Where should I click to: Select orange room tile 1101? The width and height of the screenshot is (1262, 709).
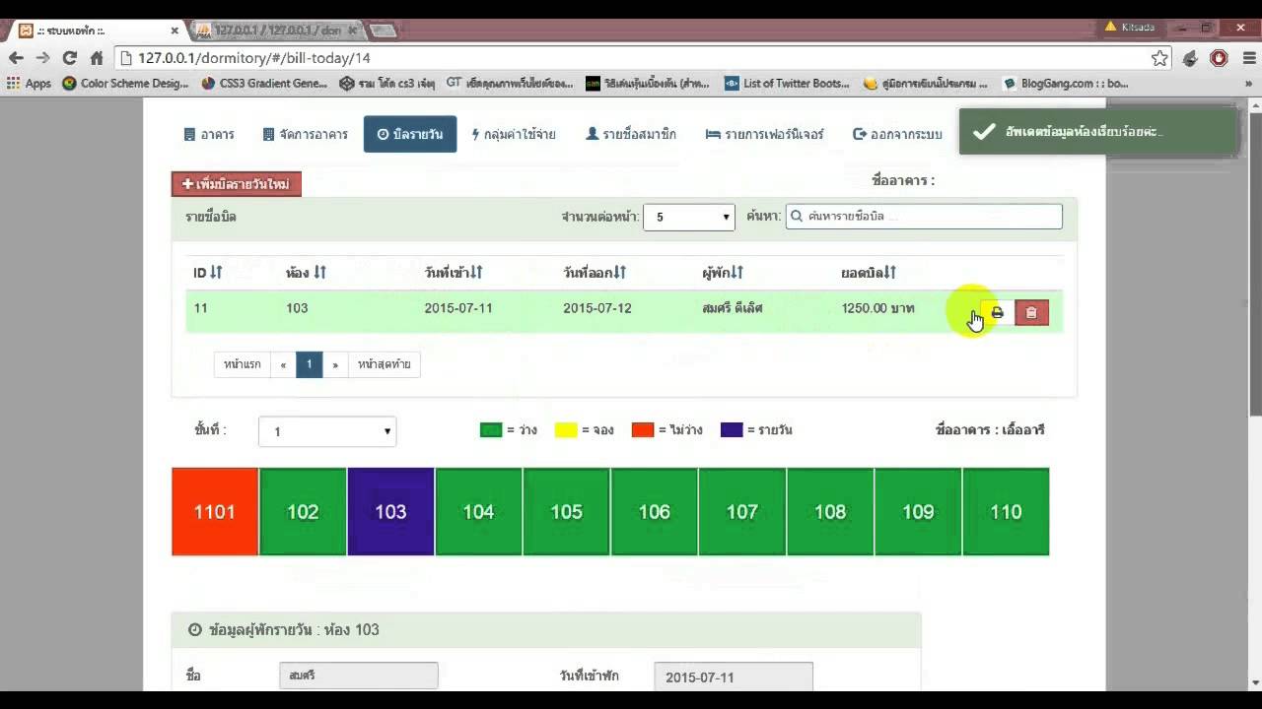pos(215,512)
